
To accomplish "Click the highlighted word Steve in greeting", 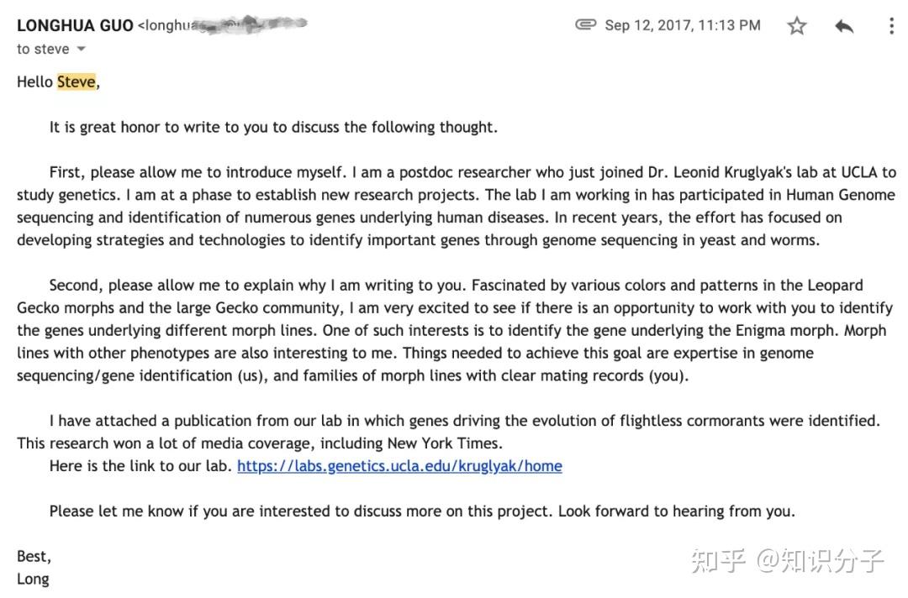I will [x=76, y=82].
